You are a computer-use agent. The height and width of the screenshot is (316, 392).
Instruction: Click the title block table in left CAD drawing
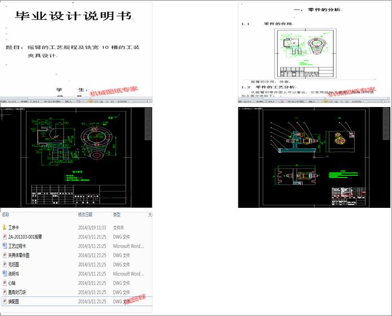click(79, 194)
